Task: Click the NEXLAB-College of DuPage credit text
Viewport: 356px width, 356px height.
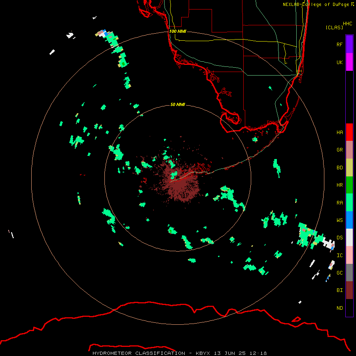Action: point(316,4)
